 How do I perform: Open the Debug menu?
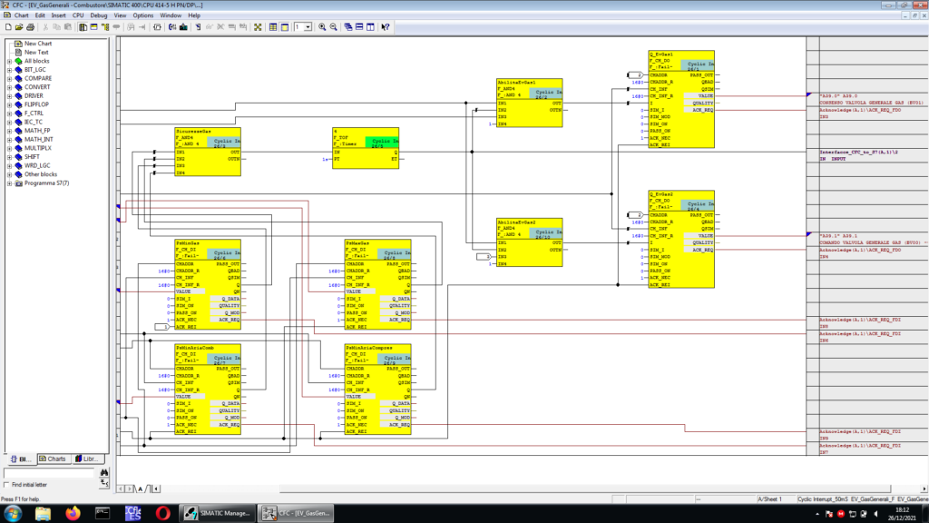pyautogui.click(x=98, y=15)
